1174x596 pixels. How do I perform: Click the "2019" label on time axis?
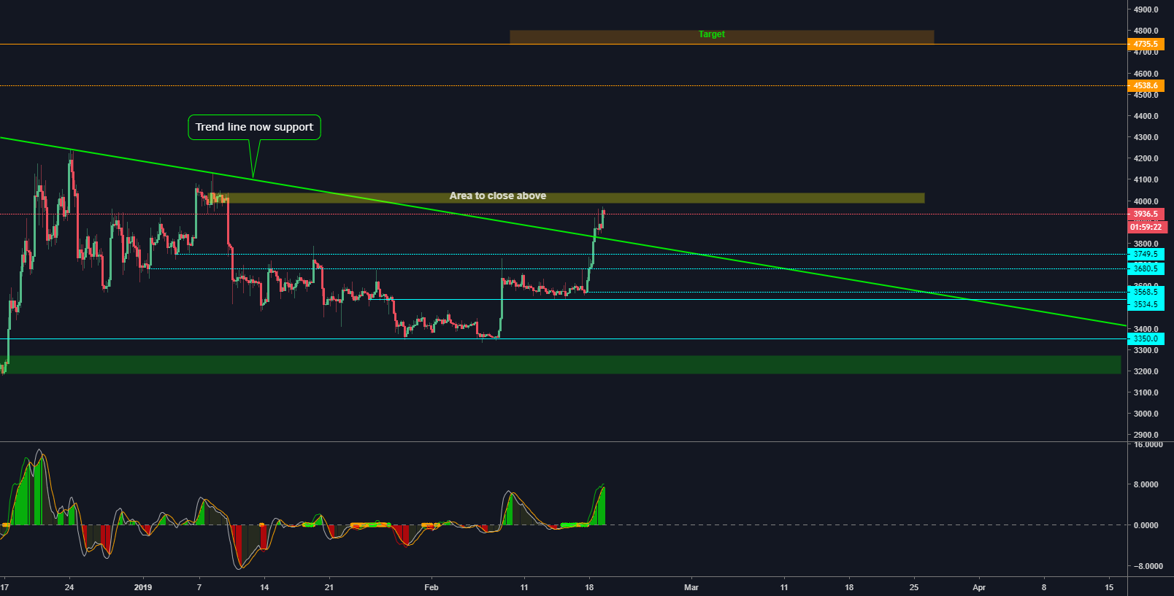(x=143, y=587)
